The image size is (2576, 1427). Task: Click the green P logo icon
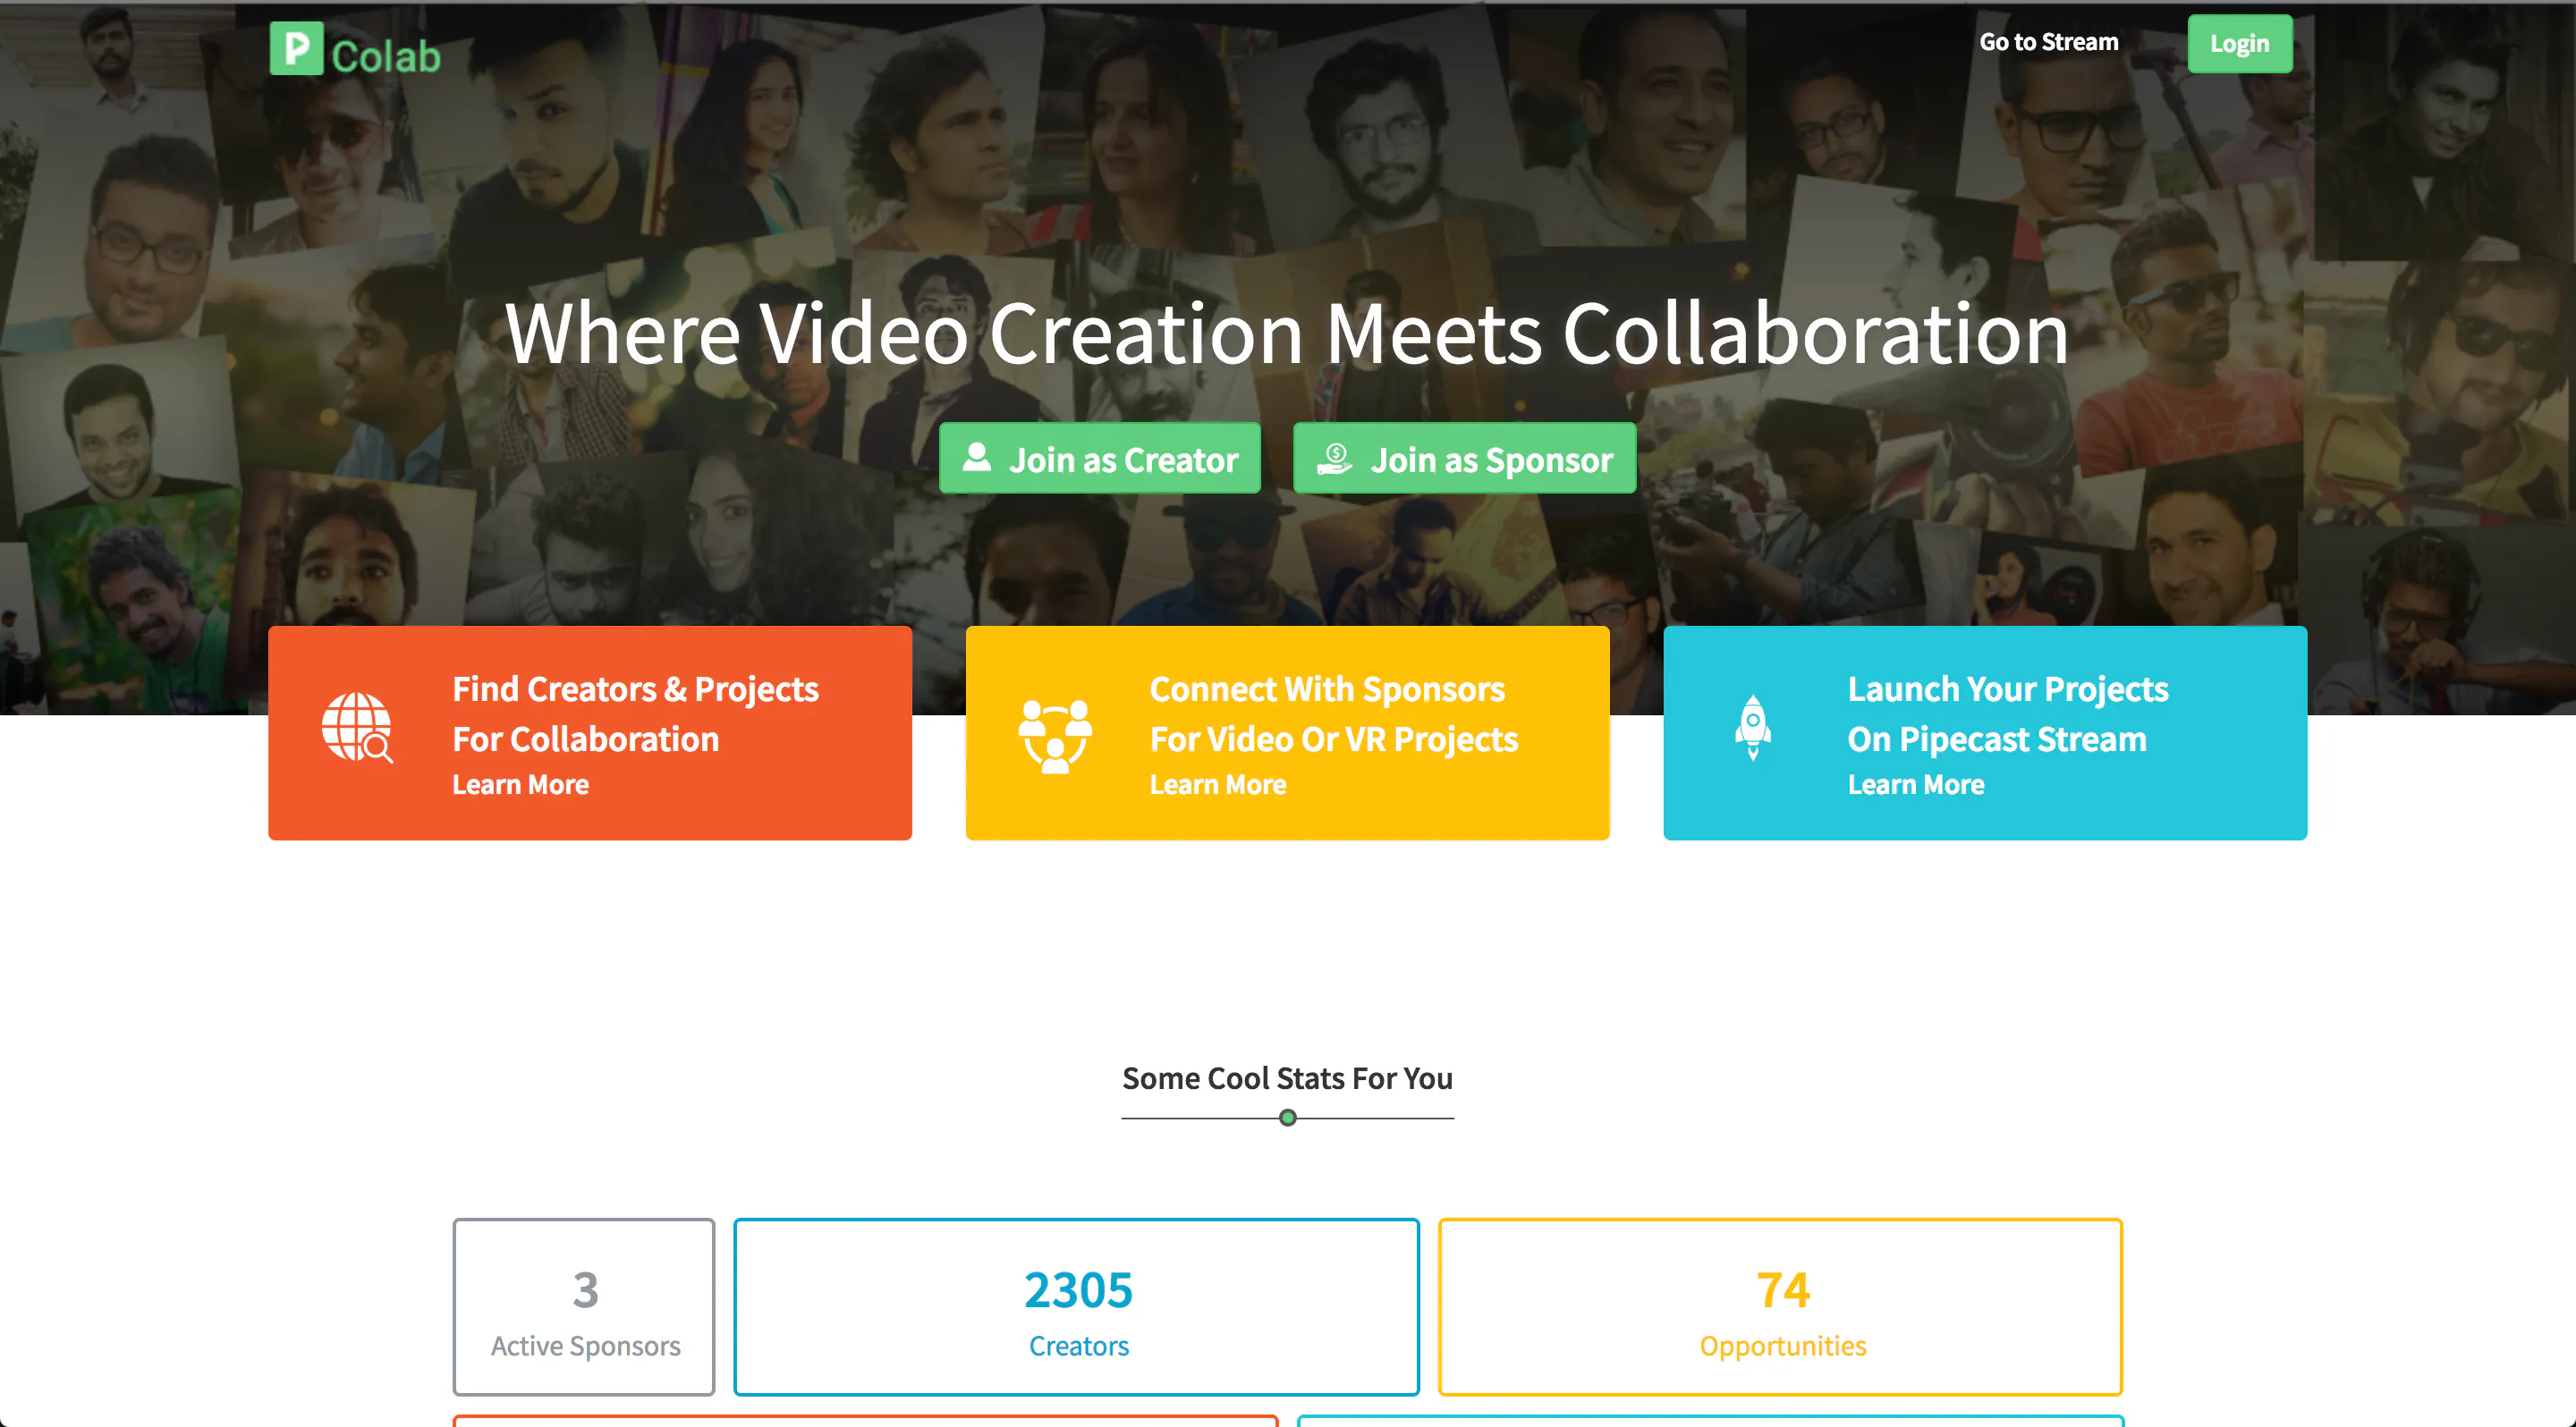296,47
